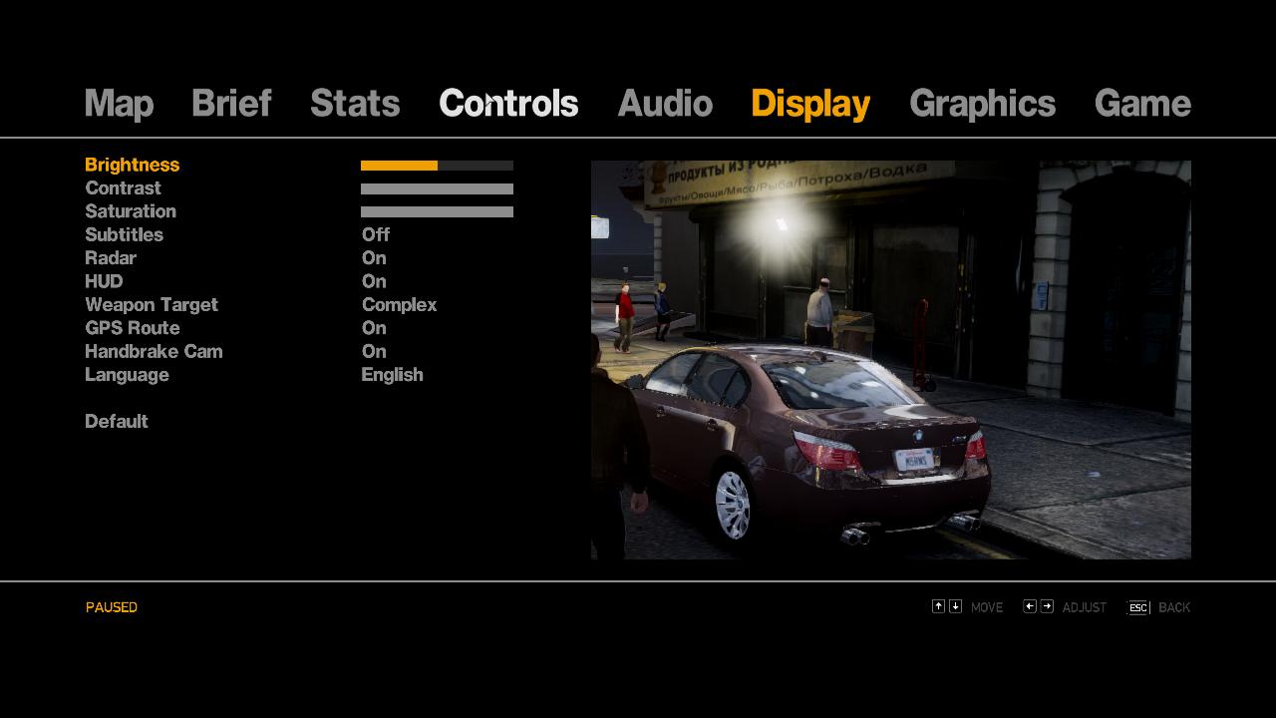Screen dimensions: 1276x718
Task: Select the HUD option label
Action: coord(104,281)
